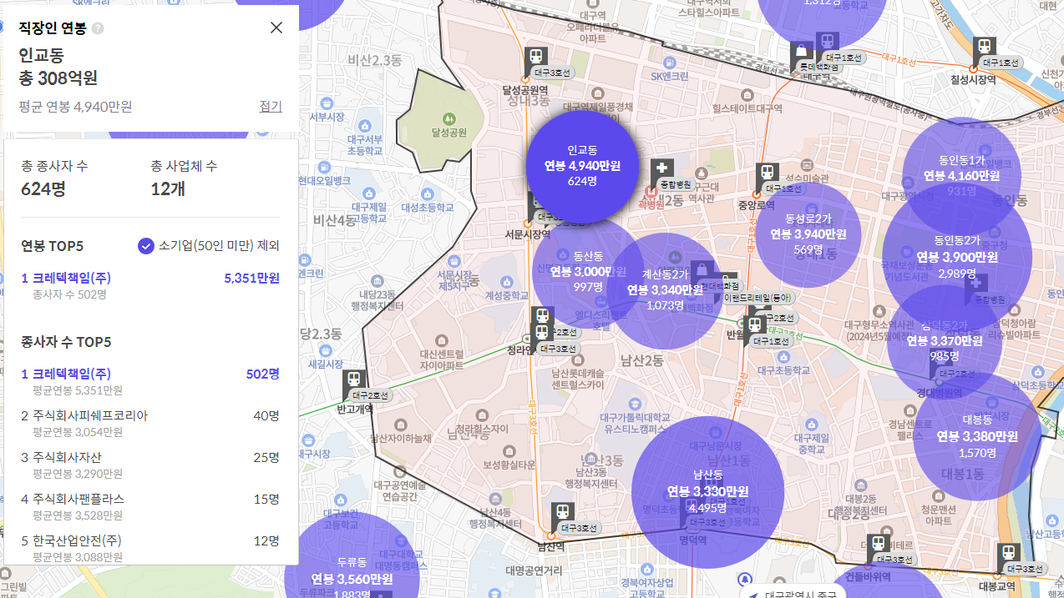1064x598 pixels.
Task: Select 한국산업안전(주) row
Action: [150, 547]
